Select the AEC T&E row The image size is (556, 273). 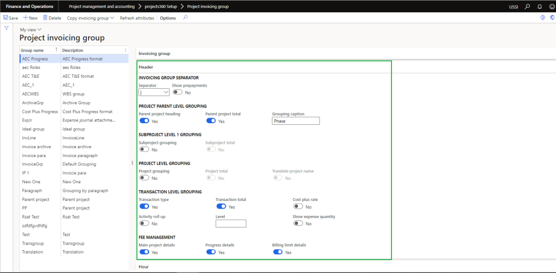(x=74, y=76)
